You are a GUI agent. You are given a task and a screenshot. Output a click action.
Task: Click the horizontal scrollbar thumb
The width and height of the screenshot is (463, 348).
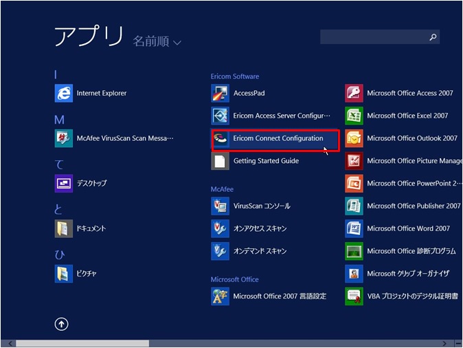82,343
